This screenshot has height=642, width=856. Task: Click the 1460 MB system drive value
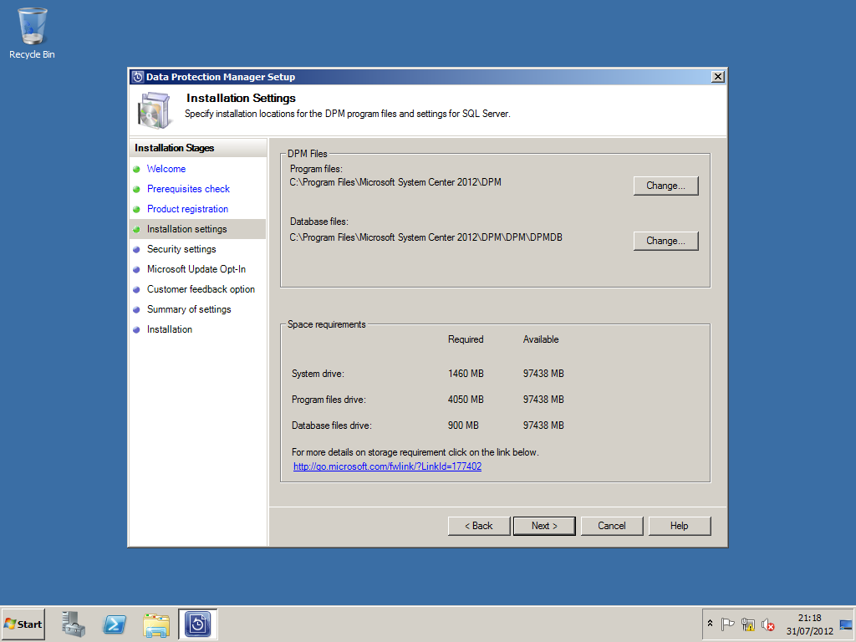pos(466,374)
